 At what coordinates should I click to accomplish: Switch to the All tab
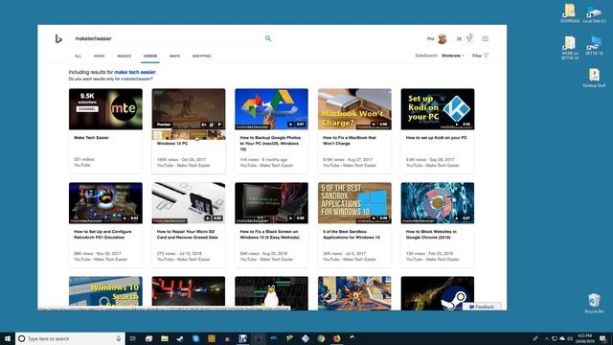(x=79, y=56)
